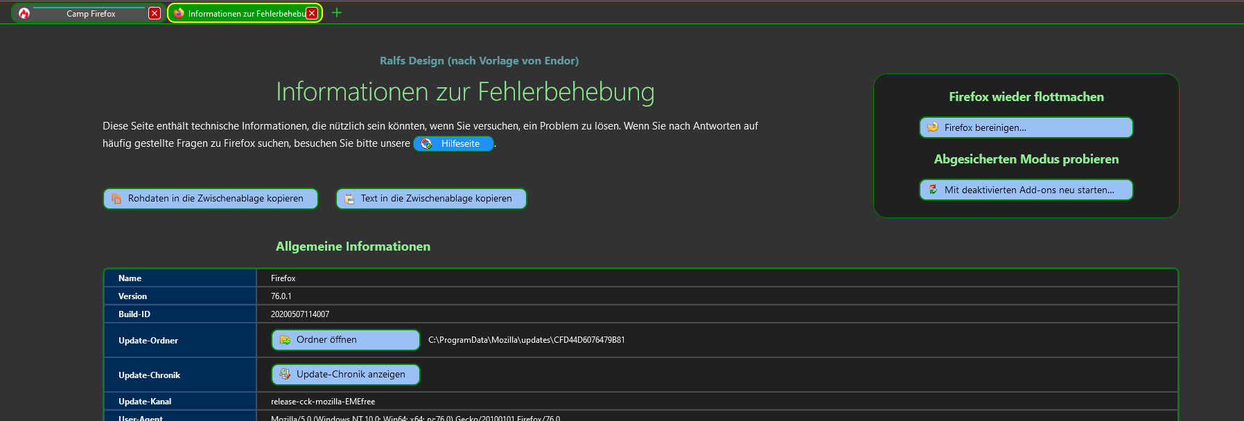Viewport: 1244px width, 421px height.
Task: Click the Firefox wieder flottmachen heading
Action: [x=1026, y=97]
